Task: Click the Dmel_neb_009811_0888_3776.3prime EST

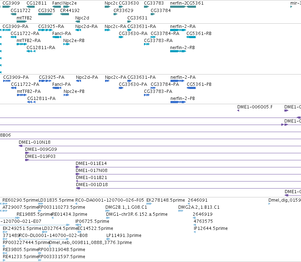Action: tap(50, 246)
